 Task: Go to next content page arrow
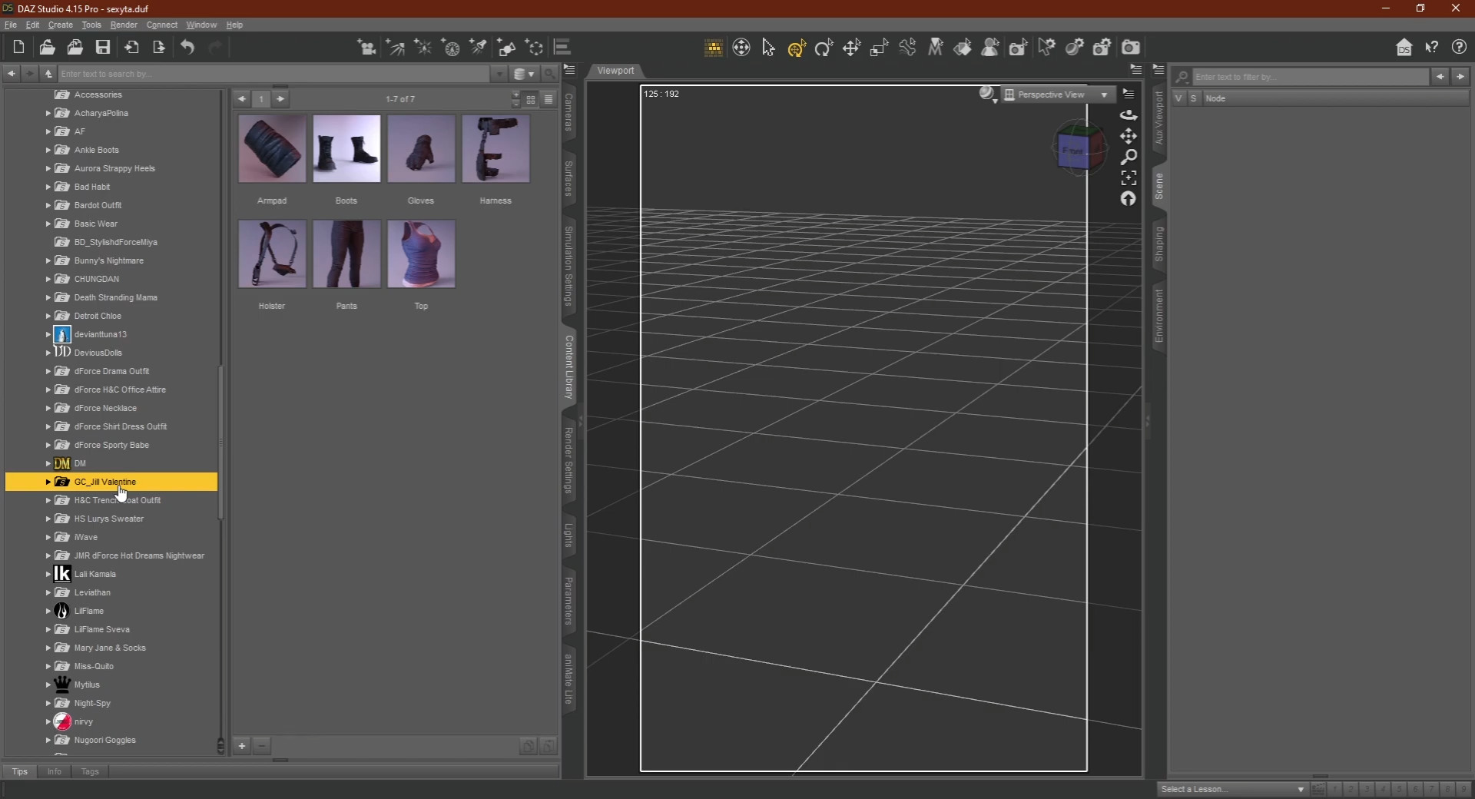[x=280, y=99]
